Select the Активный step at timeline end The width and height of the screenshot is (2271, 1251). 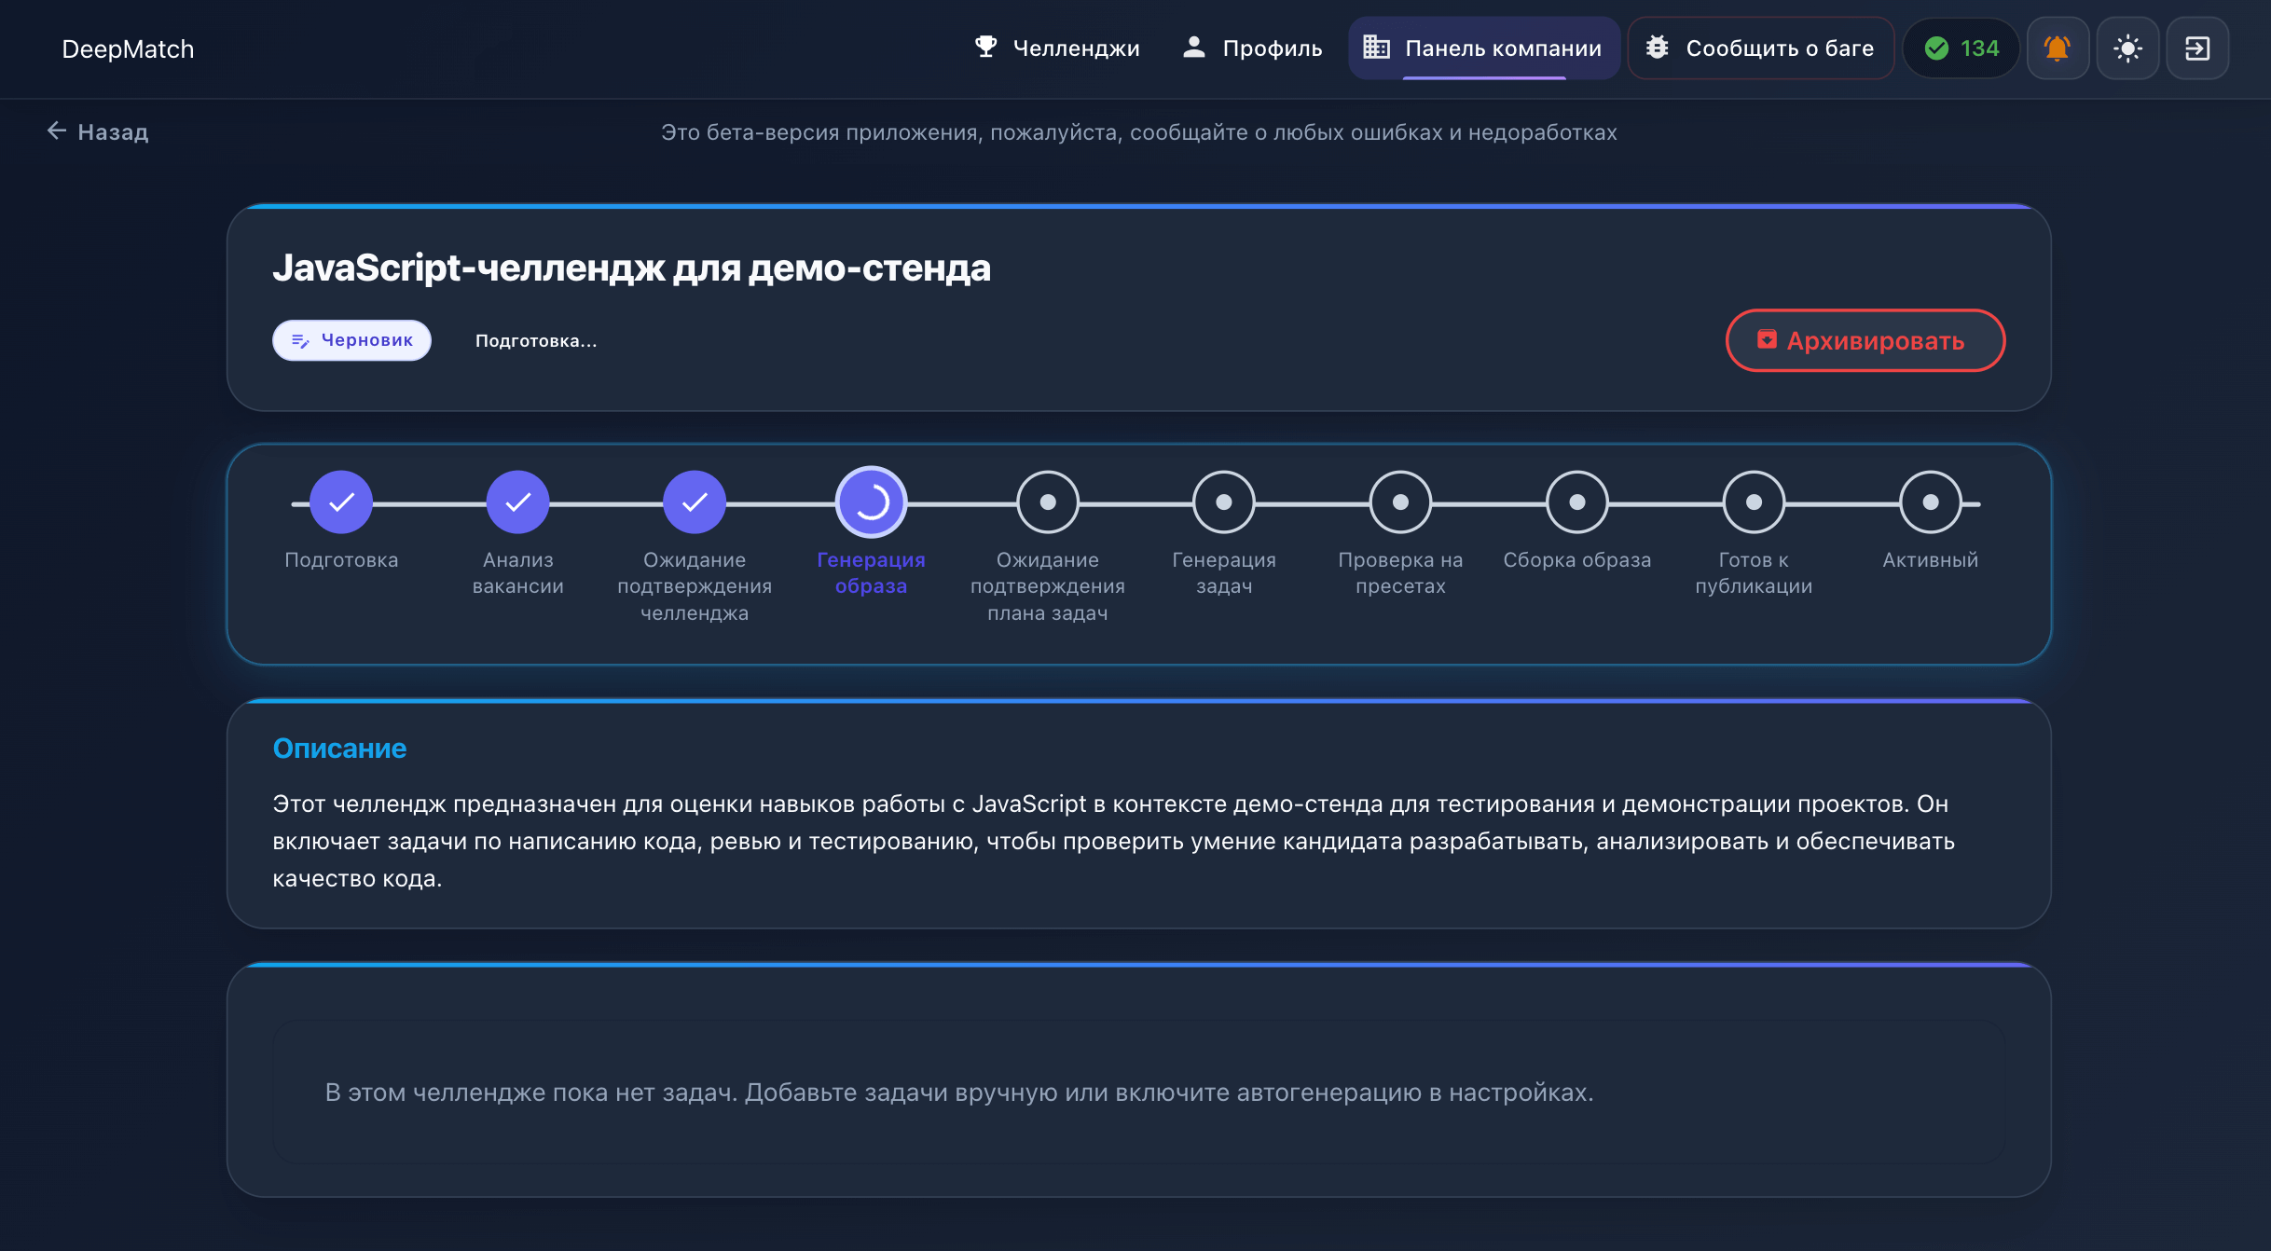click(1929, 501)
